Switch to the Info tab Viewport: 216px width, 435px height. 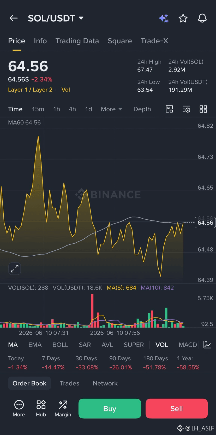(40, 41)
